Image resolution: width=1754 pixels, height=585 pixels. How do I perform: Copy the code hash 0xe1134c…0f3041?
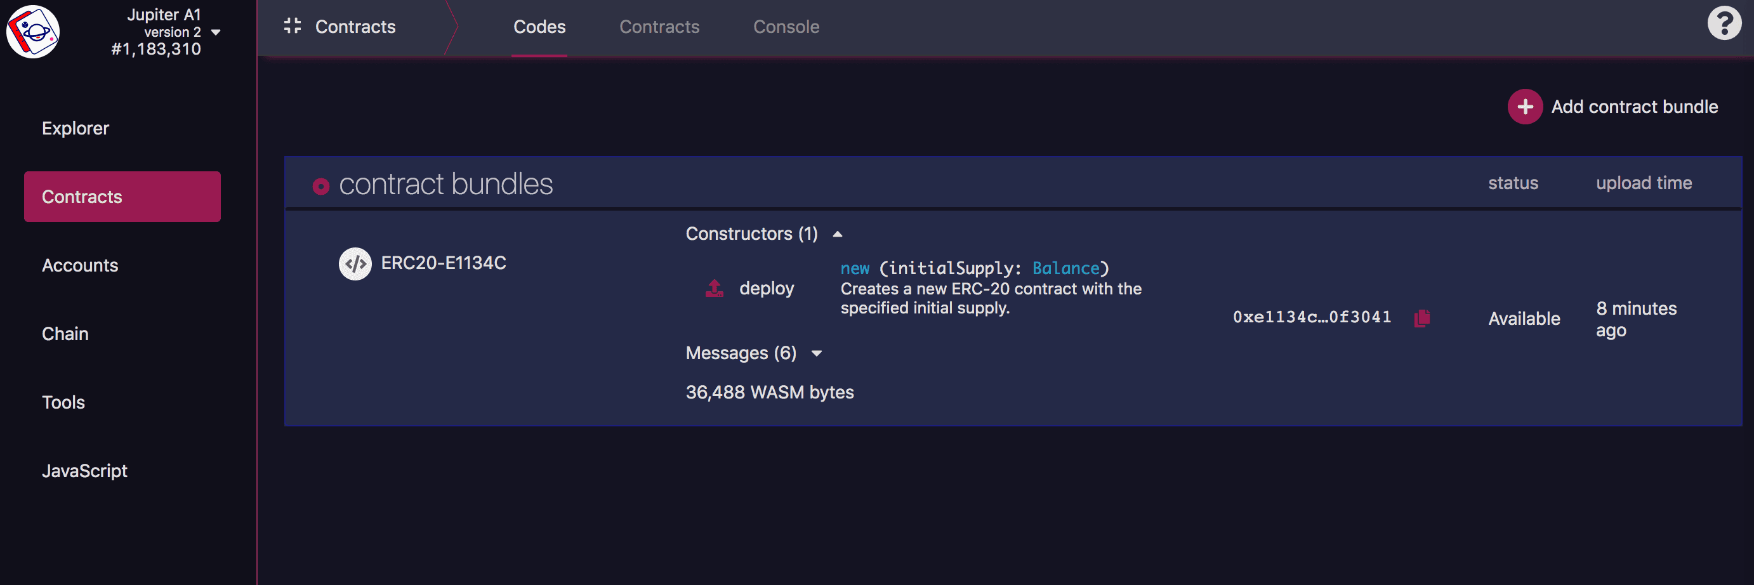click(x=1421, y=318)
